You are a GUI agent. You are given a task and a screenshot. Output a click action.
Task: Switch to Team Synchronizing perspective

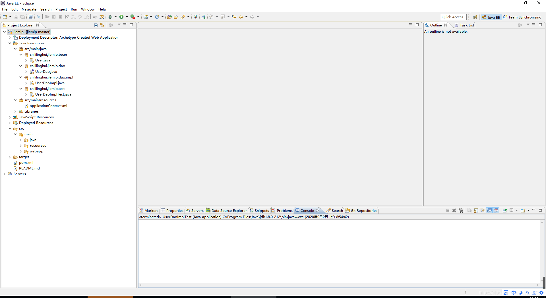click(522, 17)
